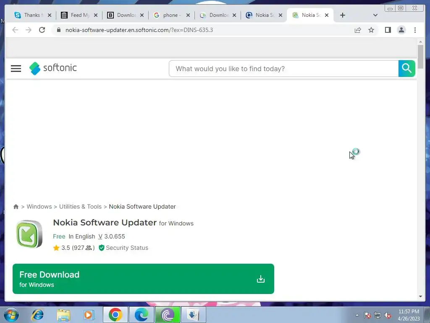Open the Windows Start menu
The height and width of the screenshot is (323, 430).
click(x=11, y=315)
